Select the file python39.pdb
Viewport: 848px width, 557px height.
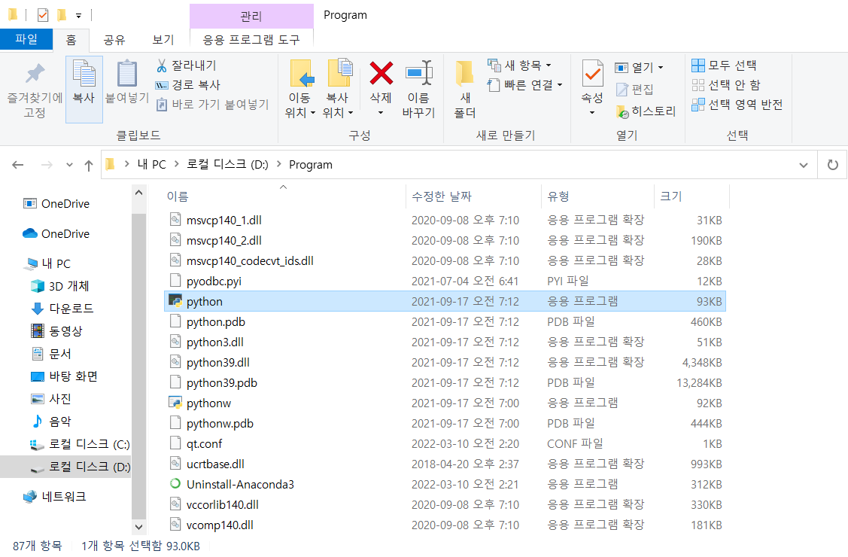click(x=222, y=383)
